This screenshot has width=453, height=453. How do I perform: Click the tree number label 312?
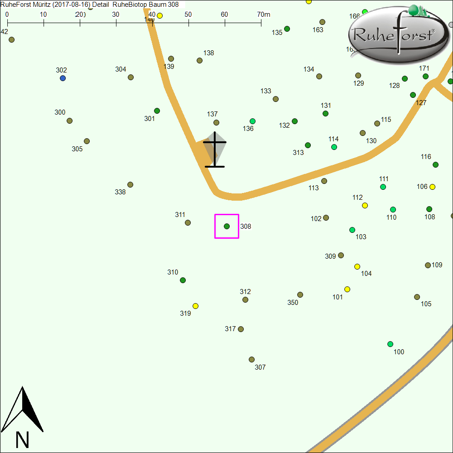click(x=245, y=292)
